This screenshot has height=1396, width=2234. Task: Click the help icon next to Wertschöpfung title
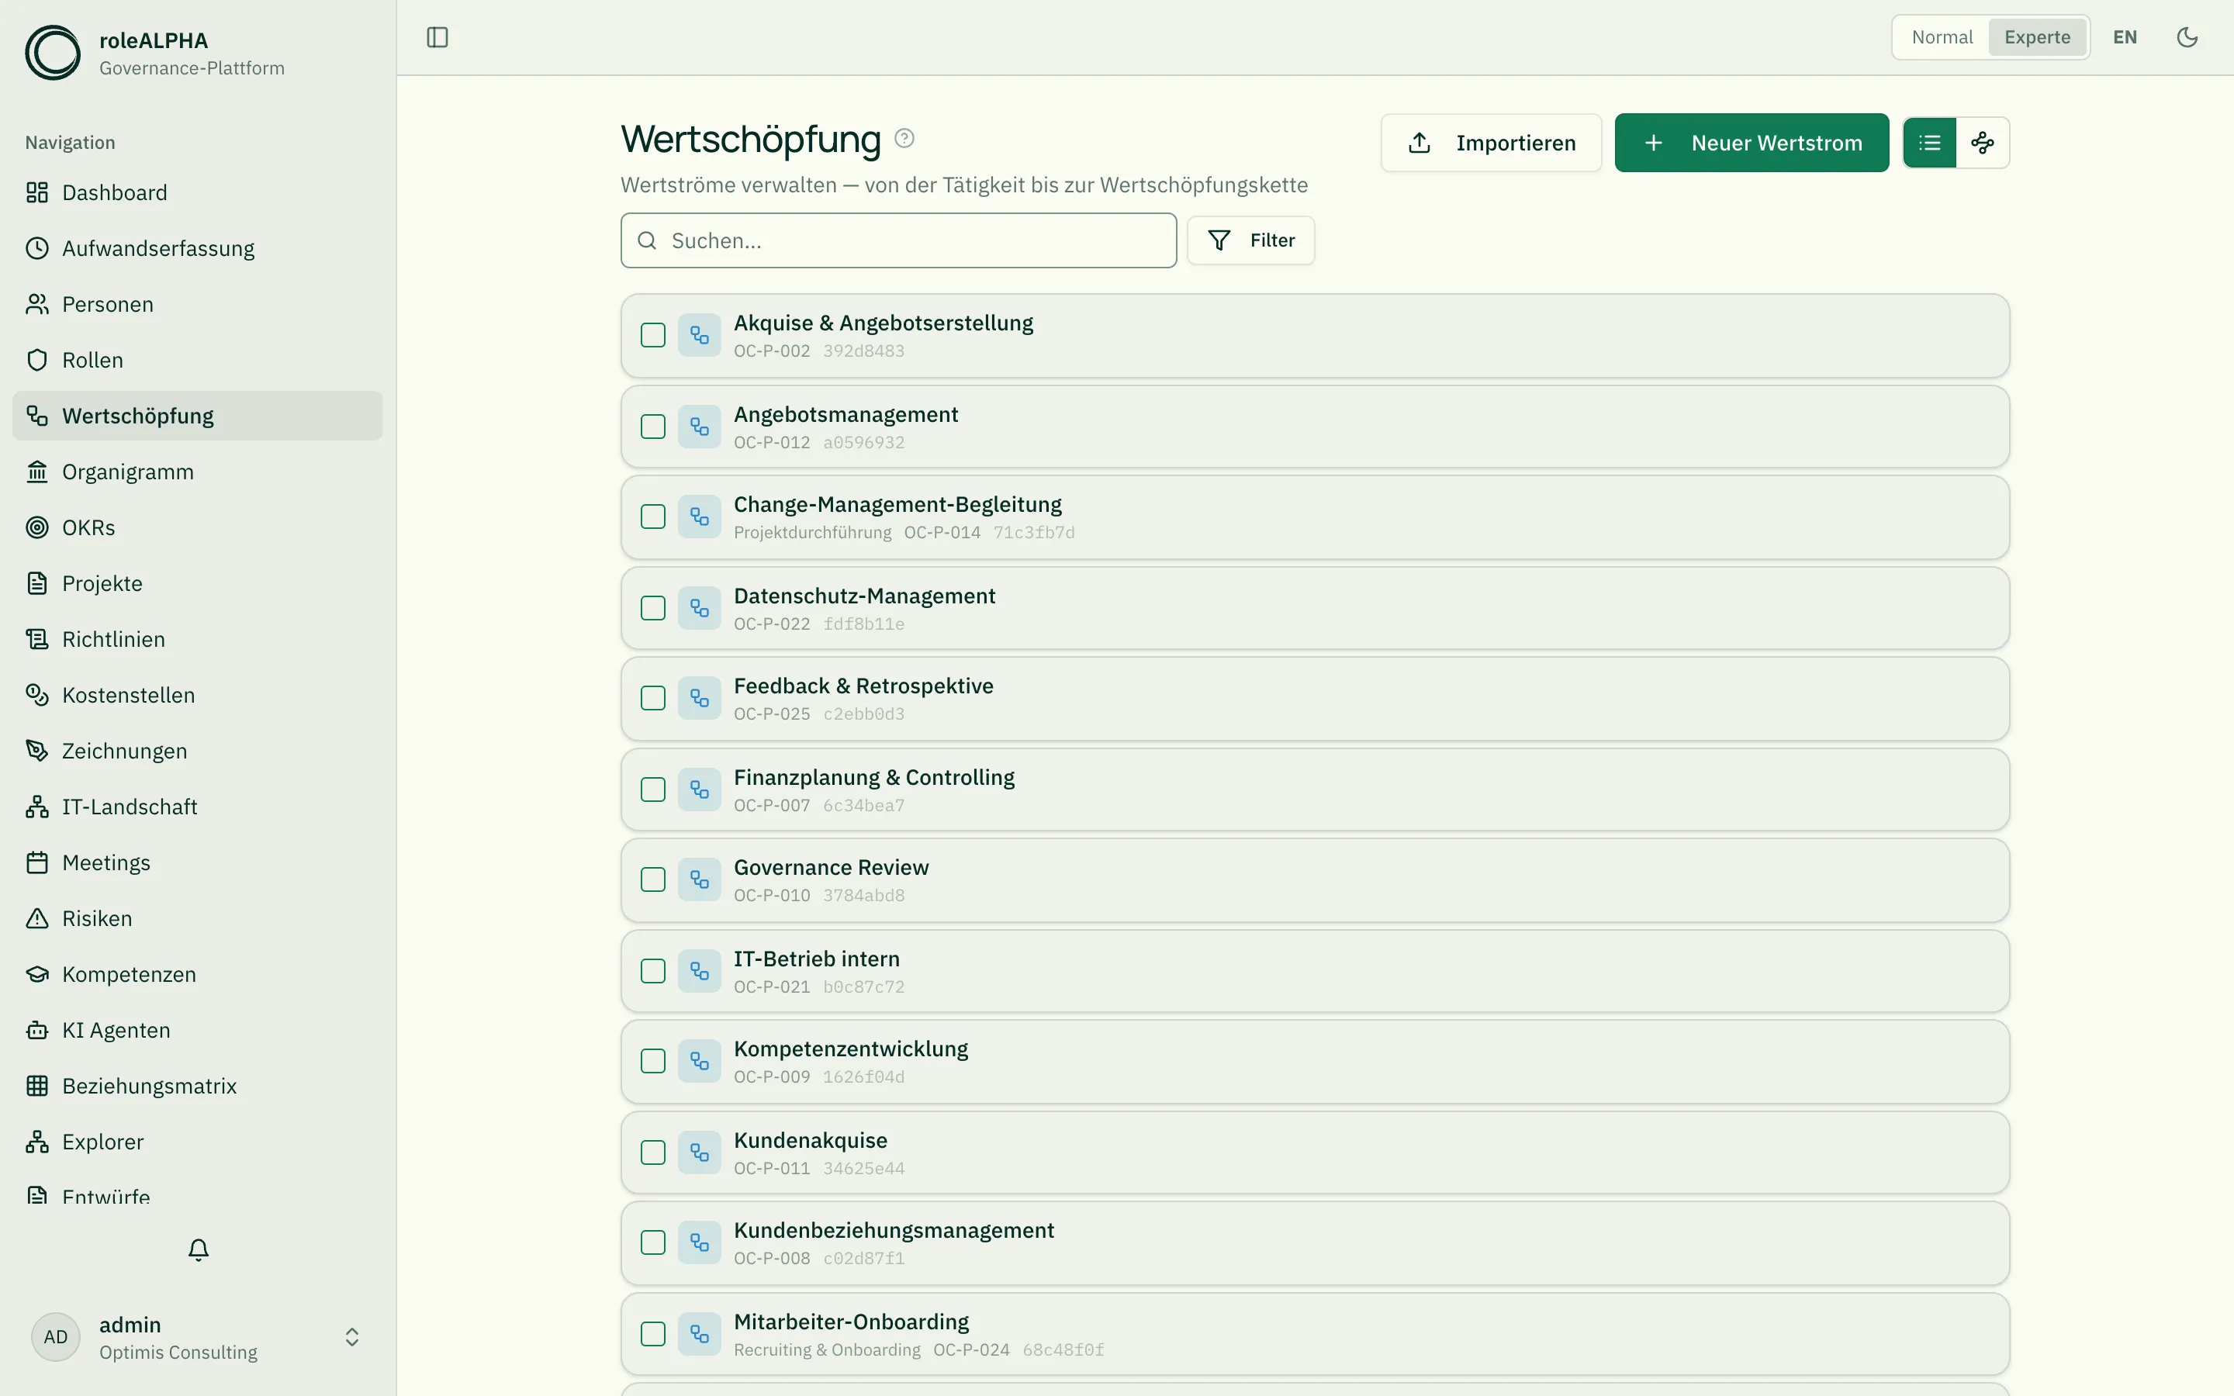click(x=904, y=139)
